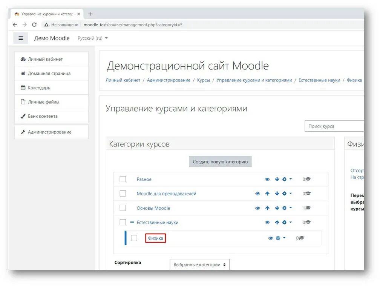The image size is (380, 286).
Task: Check the Основы Moodle checkbox
Action: 123,208
